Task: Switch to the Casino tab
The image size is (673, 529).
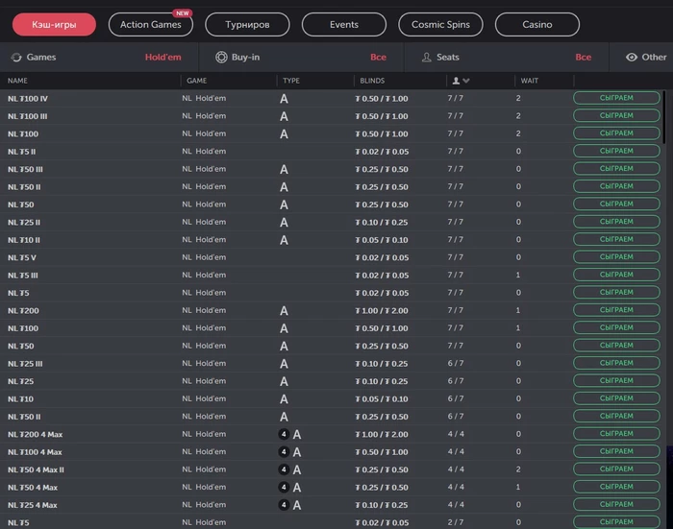Action: point(536,24)
